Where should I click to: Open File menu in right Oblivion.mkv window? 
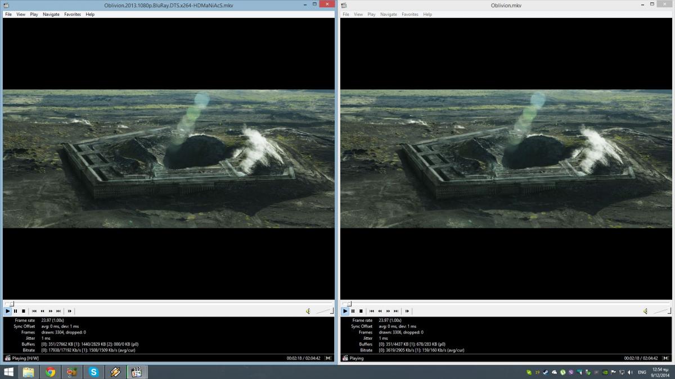pyautogui.click(x=346, y=14)
